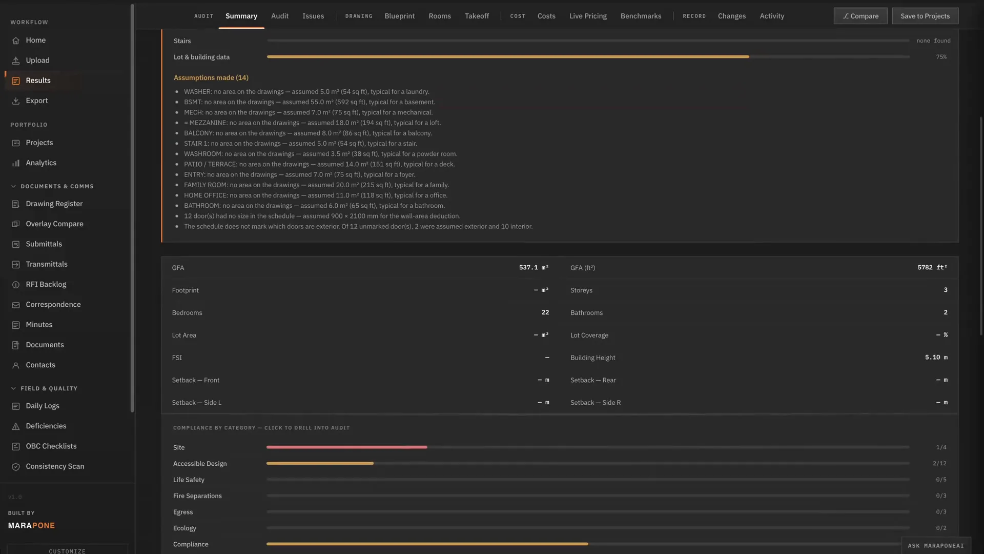Click the Accessible Design 2/12 score
The image size is (984, 554).
(x=939, y=463)
